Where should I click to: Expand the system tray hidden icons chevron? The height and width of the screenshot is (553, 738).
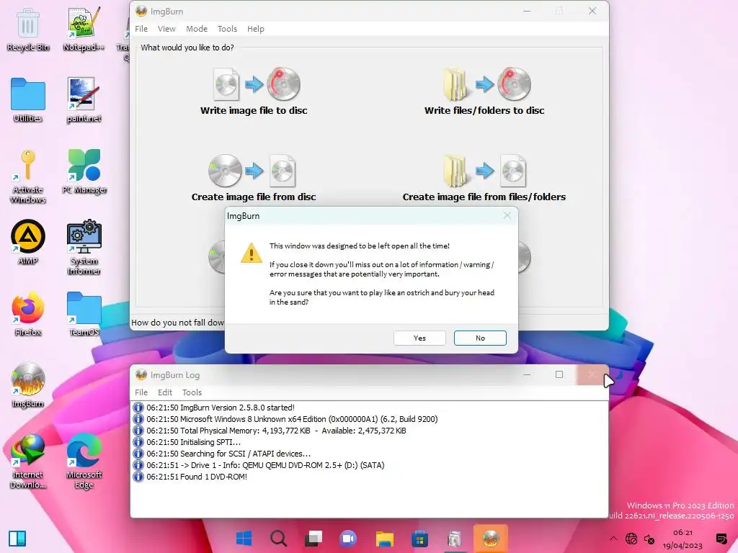click(613, 539)
